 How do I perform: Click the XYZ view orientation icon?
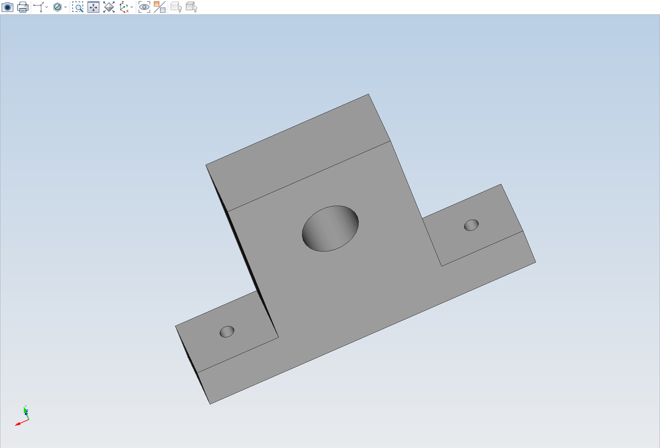click(x=124, y=7)
